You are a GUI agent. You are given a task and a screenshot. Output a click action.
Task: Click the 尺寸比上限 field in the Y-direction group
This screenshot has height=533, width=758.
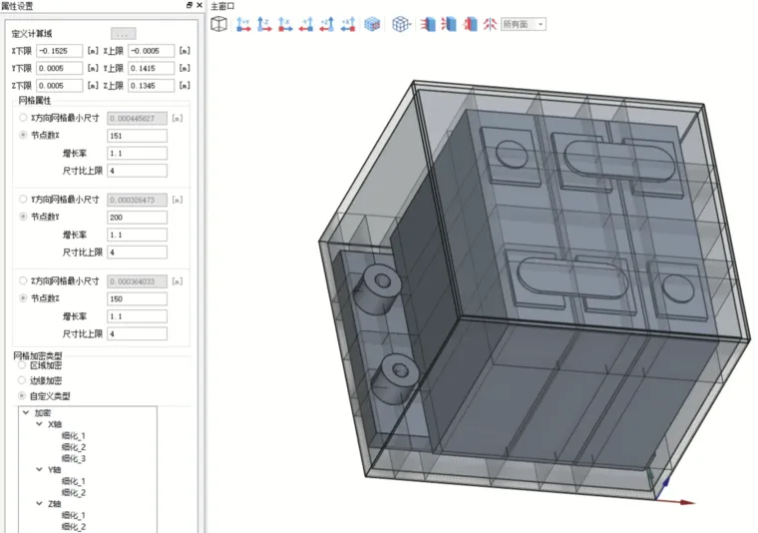tap(138, 252)
